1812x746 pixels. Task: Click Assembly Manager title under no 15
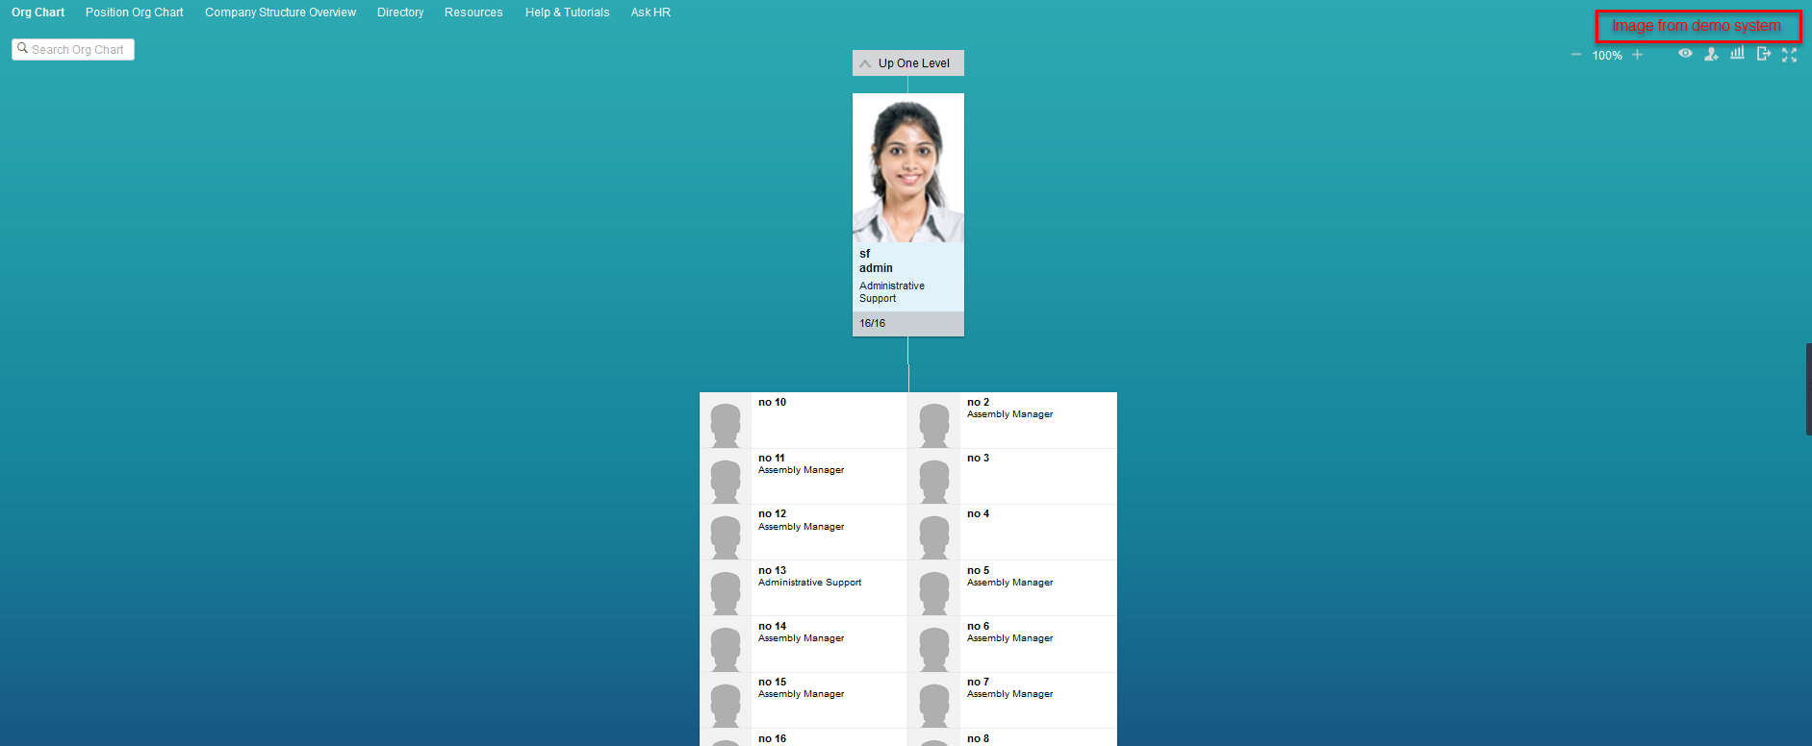click(801, 694)
